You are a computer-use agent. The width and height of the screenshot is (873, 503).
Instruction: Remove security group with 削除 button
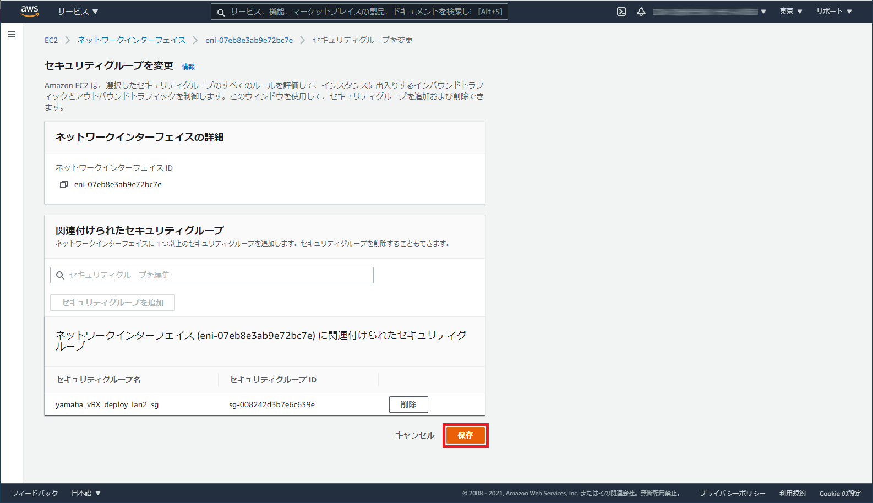(x=408, y=404)
